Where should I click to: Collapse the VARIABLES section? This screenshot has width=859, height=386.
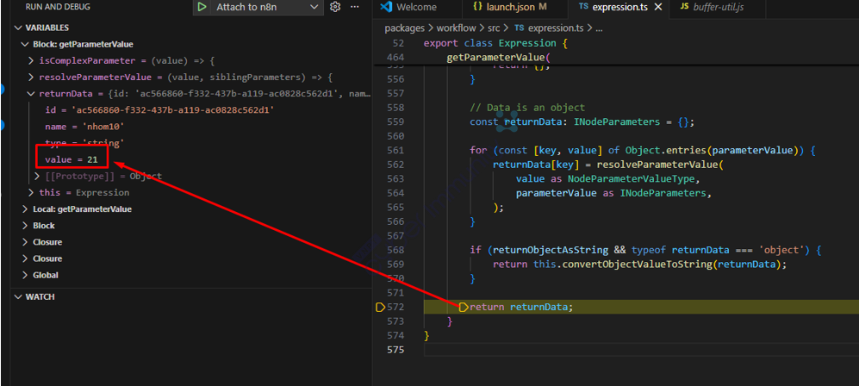(x=17, y=28)
